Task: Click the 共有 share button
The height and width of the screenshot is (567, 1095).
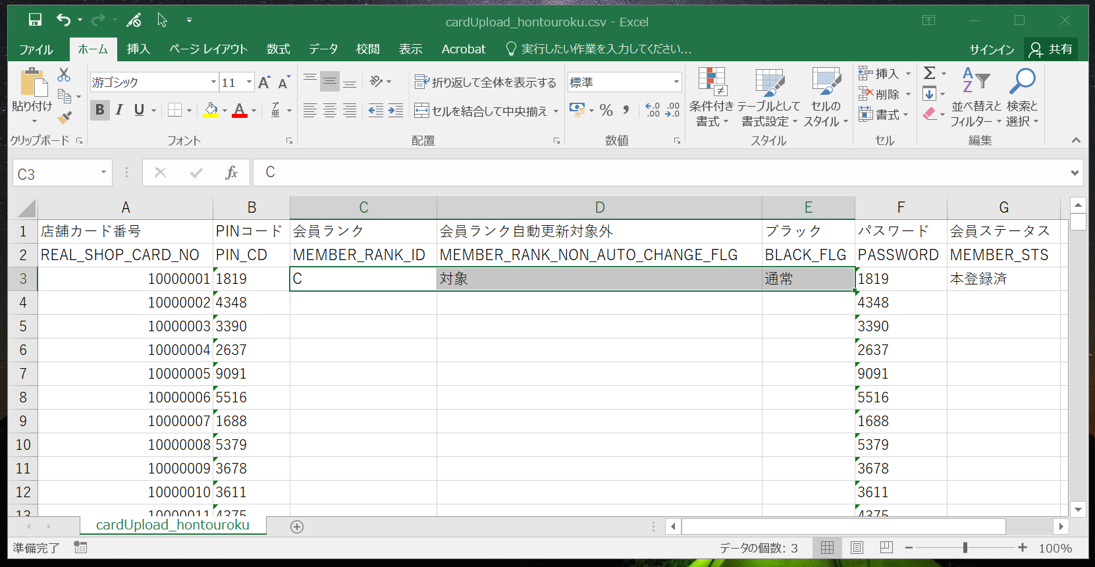Action: coord(1052,49)
